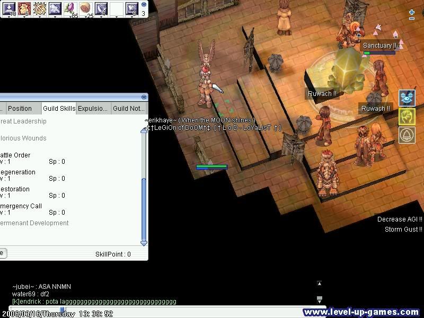Use the round meat item showing 25
This screenshot has height=318, width=424.
click(85, 8)
